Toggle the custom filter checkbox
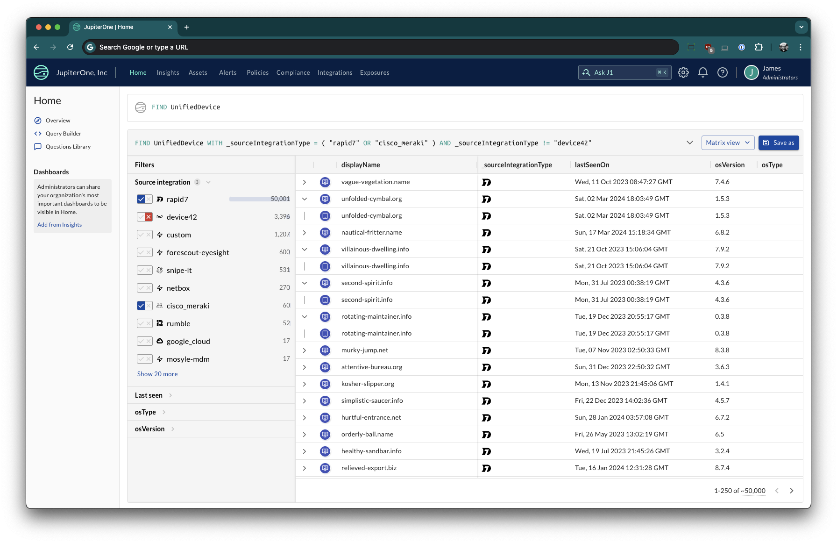The width and height of the screenshot is (837, 543). [145, 235]
